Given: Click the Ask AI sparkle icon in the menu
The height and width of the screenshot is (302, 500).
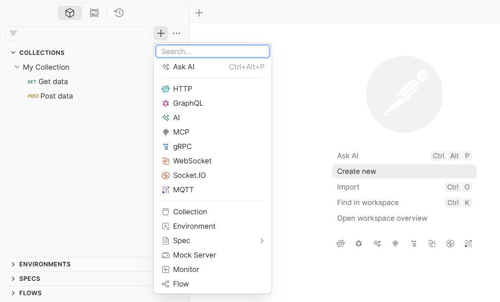Looking at the screenshot, I should [x=166, y=67].
